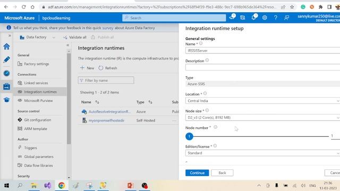Open Windows Start menu

point(6,186)
